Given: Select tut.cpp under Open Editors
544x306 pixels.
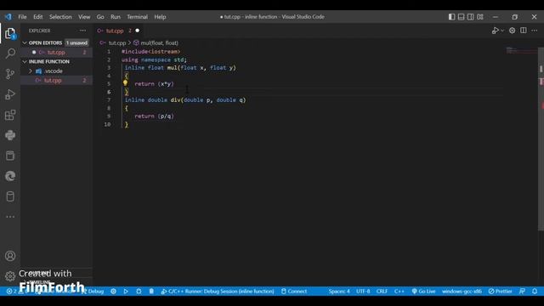Looking at the screenshot, I should [x=56, y=53].
